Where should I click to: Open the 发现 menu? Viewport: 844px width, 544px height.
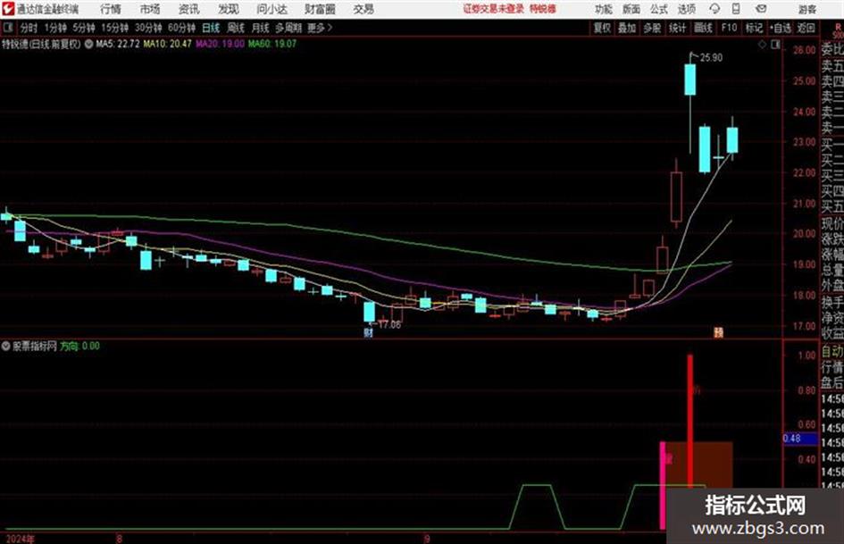click(229, 9)
